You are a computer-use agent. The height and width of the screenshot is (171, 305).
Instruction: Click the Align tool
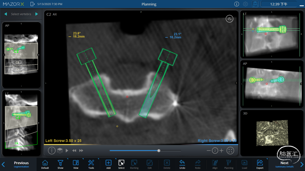215,164
